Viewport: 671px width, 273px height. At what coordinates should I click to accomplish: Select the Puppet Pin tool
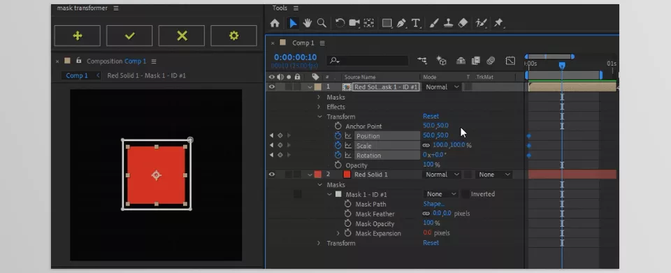pos(498,23)
